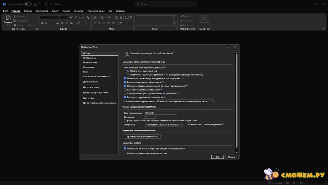Click info icon beside Автоматически сворачивать ленту

click(x=161, y=89)
